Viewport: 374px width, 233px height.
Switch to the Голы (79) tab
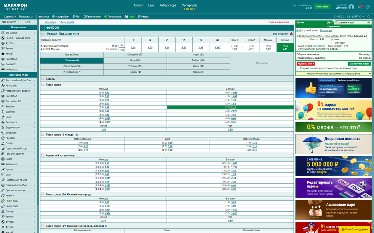(x=135, y=60)
